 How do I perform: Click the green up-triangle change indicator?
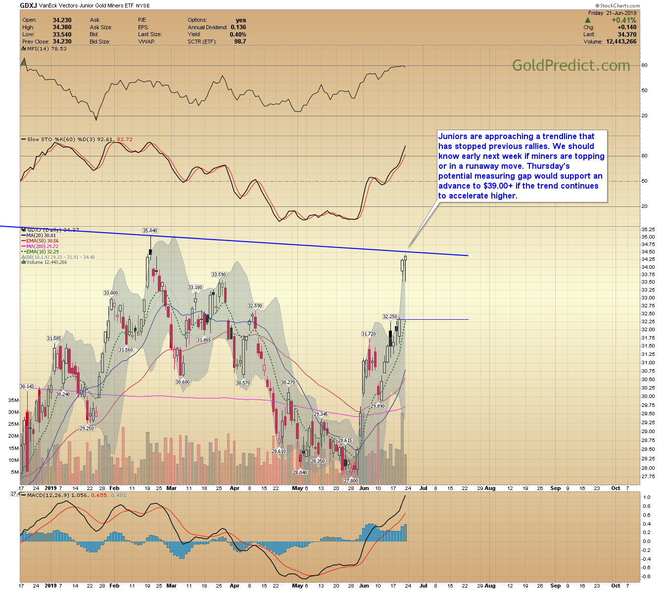tap(588, 20)
